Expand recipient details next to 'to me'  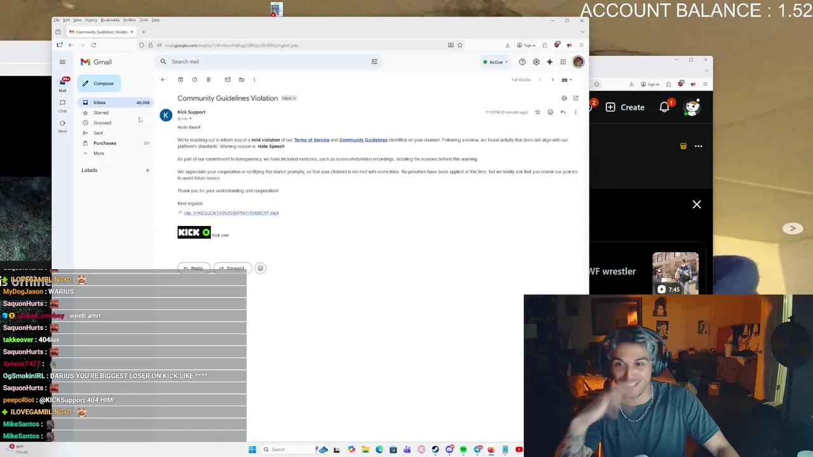190,119
